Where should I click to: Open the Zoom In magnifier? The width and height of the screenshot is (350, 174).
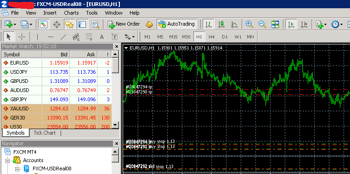tap(249, 24)
